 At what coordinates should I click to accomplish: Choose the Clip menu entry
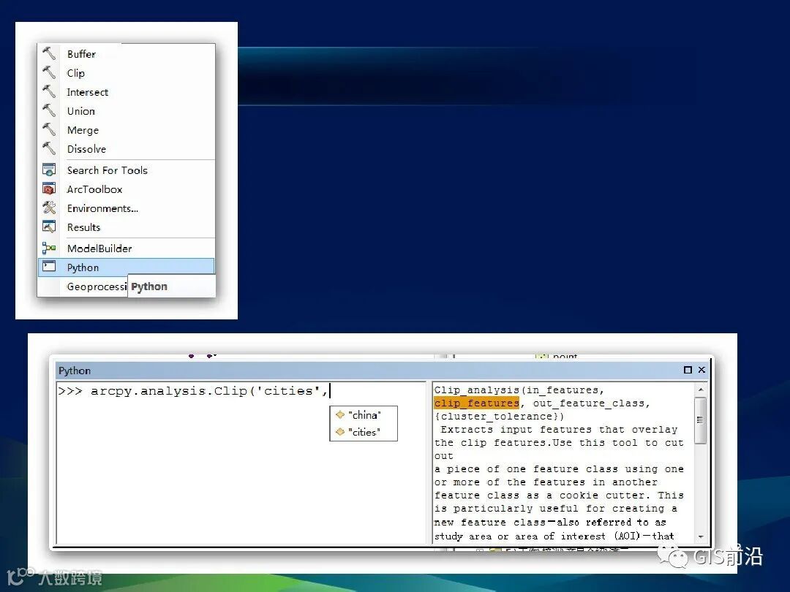tap(127, 73)
